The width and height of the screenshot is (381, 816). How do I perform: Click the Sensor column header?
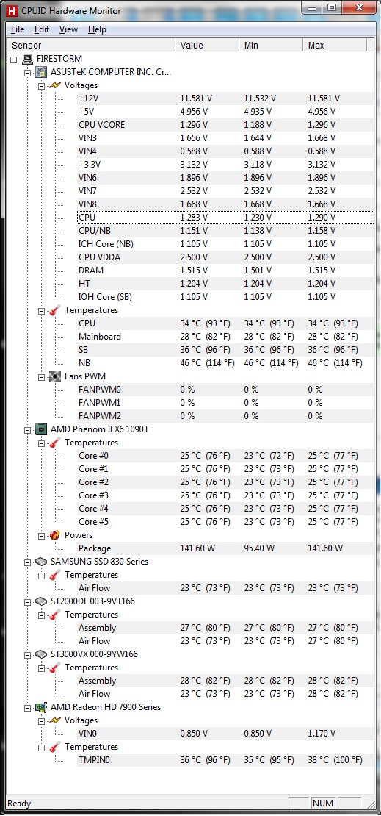(90, 46)
